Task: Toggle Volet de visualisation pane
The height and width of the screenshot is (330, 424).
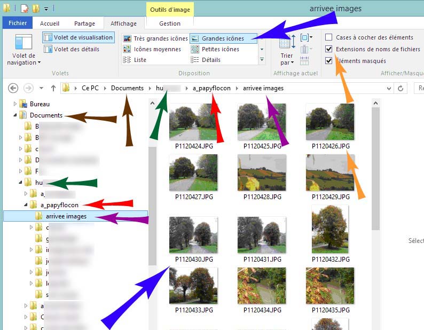Action: point(78,37)
